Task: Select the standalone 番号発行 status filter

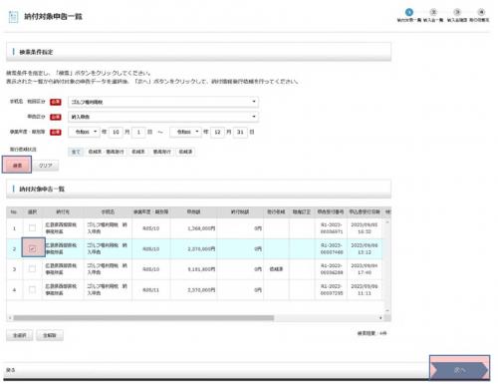Action: click(161, 152)
